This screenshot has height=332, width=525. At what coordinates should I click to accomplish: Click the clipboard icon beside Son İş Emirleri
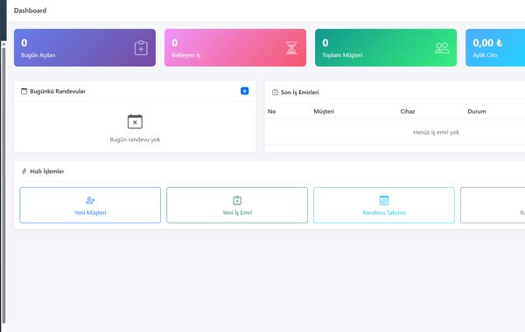tap(275, 93)
